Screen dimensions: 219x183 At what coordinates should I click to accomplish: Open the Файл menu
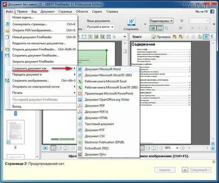pyautogui.click(x=10, y=12)
